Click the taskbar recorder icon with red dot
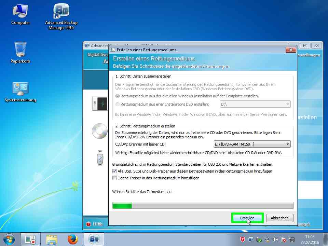Screen dimensions: 328x246 coord(30,239)
